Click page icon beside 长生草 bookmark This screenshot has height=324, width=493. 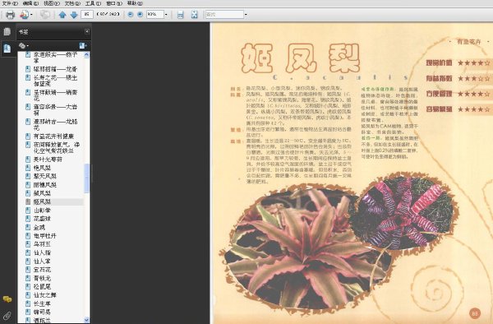click(x=28, y=303)
